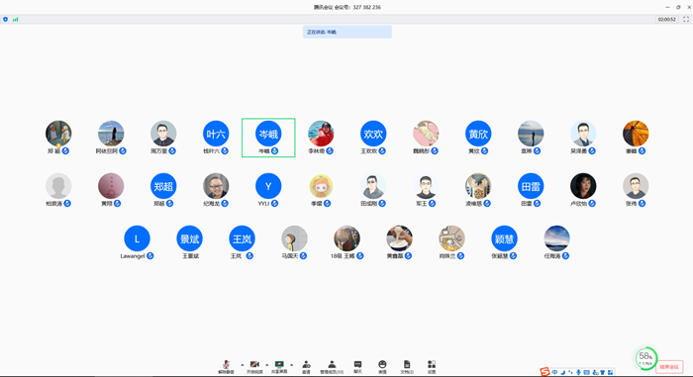Open the emoji reactions icon
This screenshot has height=377, width=693.
(382, 366)
